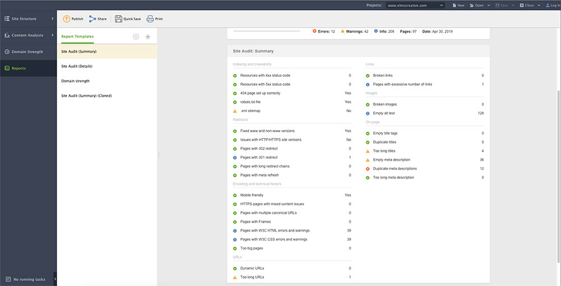Click the star favorites icon in Report Templates

[x=148, y=36]
